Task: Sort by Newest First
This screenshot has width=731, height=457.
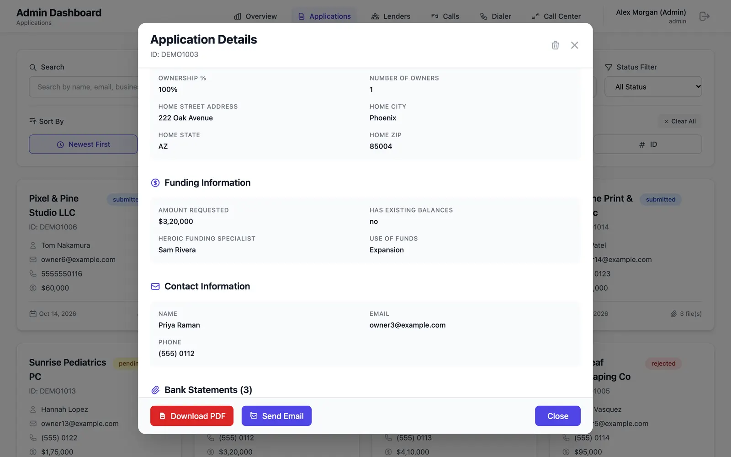Action: [x=83, y=144]
